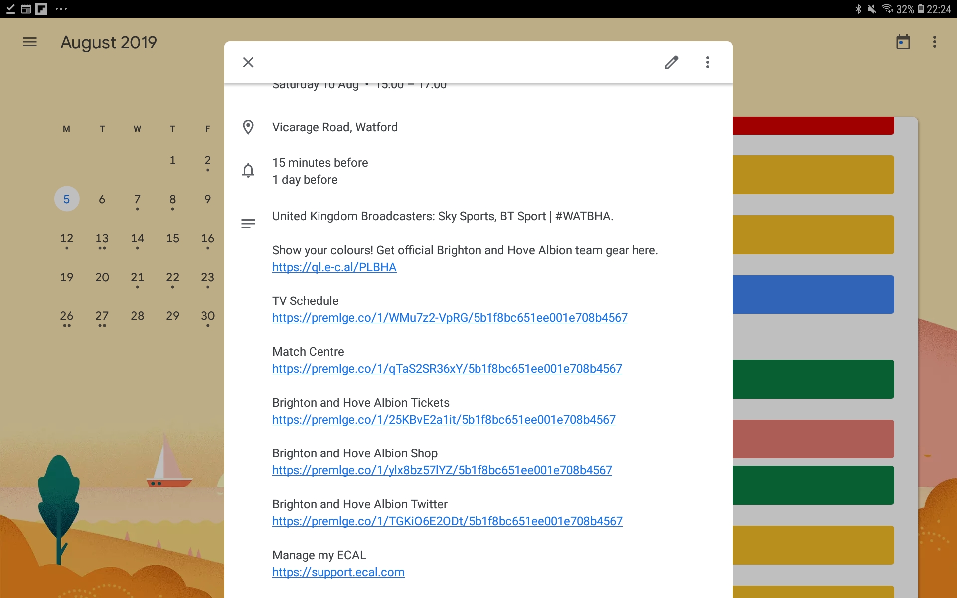Jump to today using calendar icon

tap(903, 42)
